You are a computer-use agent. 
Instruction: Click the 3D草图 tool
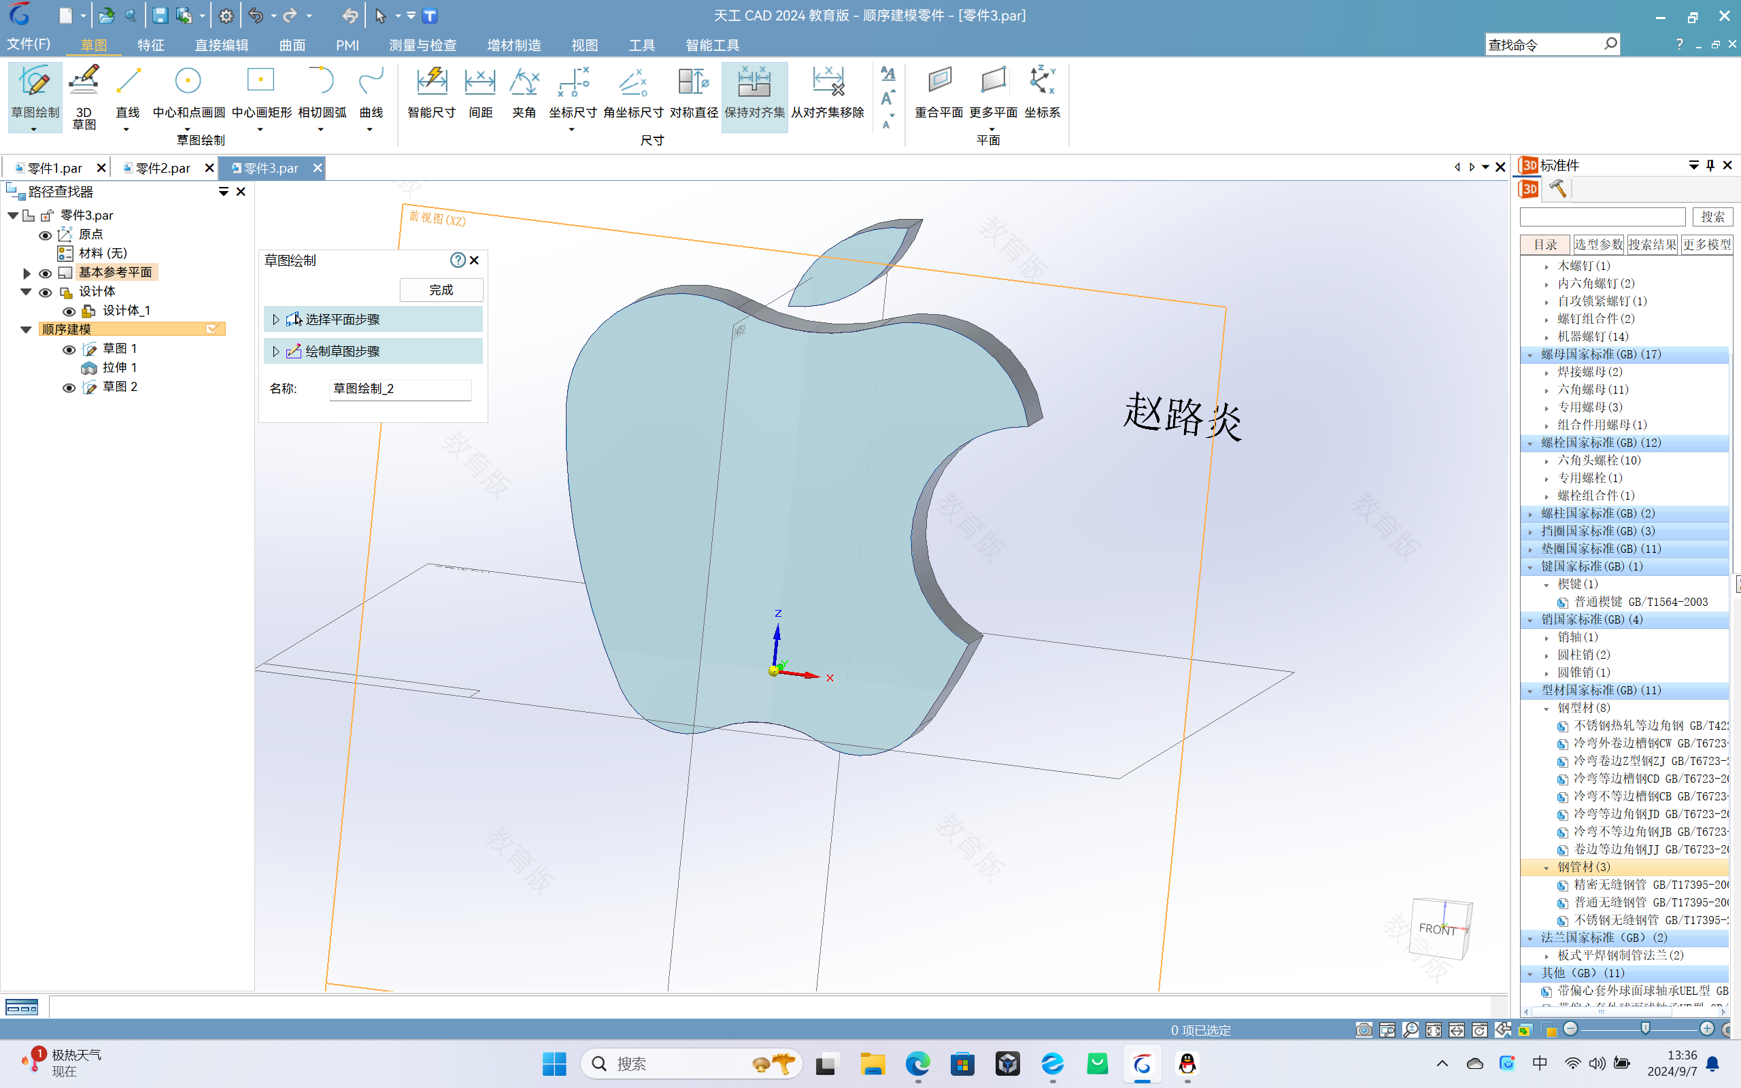tap(84, 96)
